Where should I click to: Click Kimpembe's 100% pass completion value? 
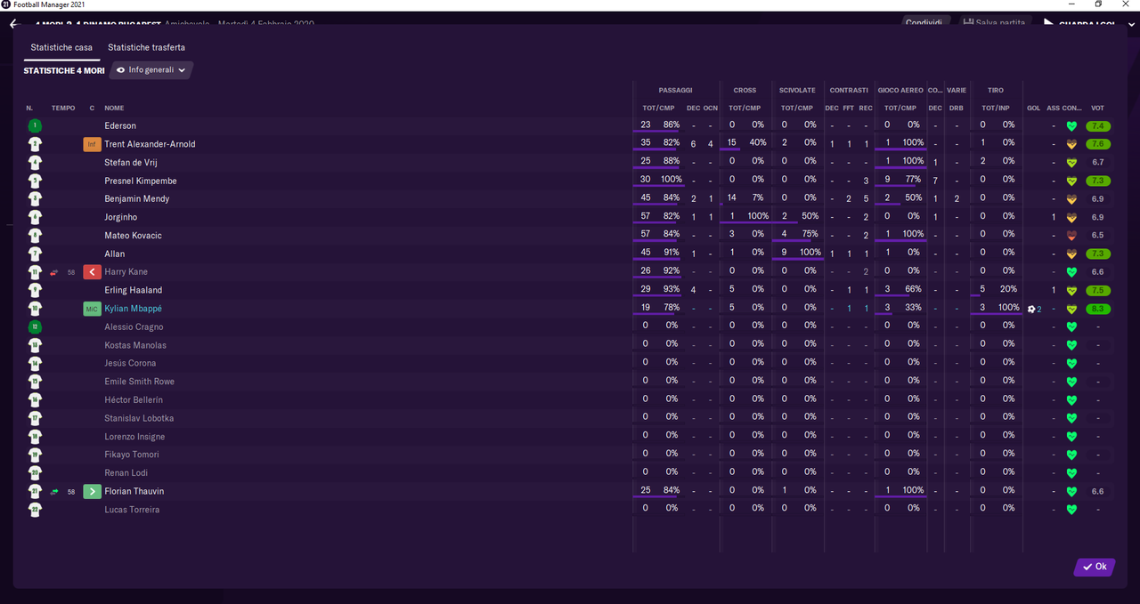click(x=670, y=180)
